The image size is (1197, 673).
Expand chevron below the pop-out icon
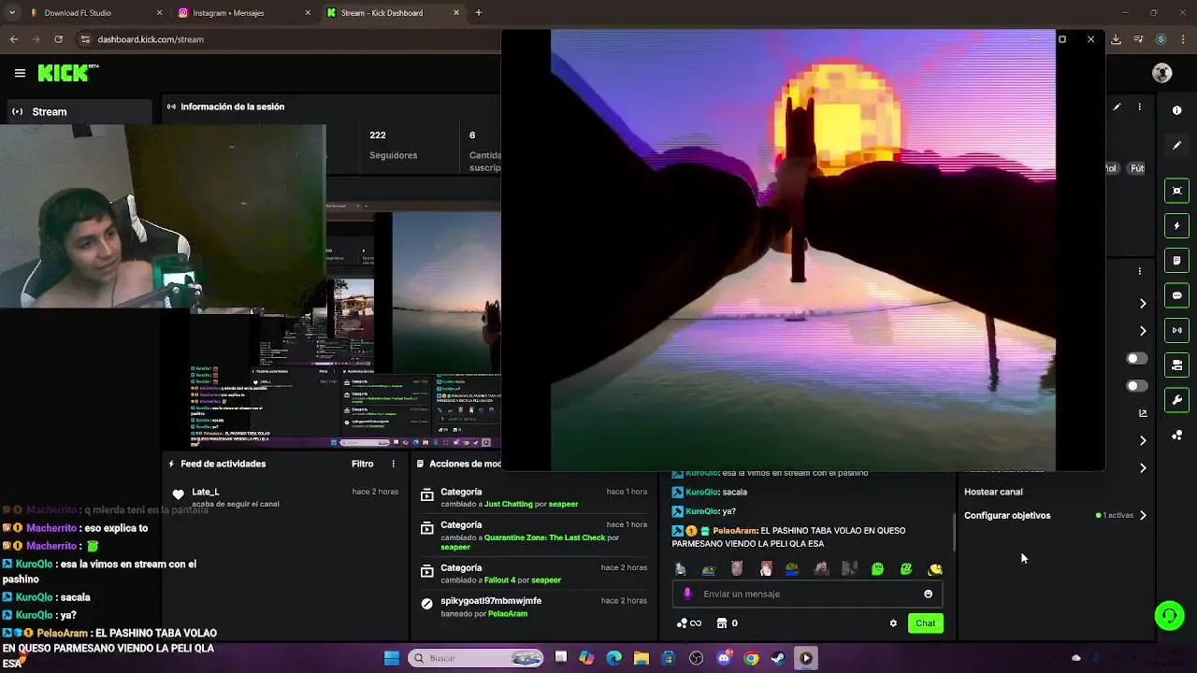pos(1143,440)
